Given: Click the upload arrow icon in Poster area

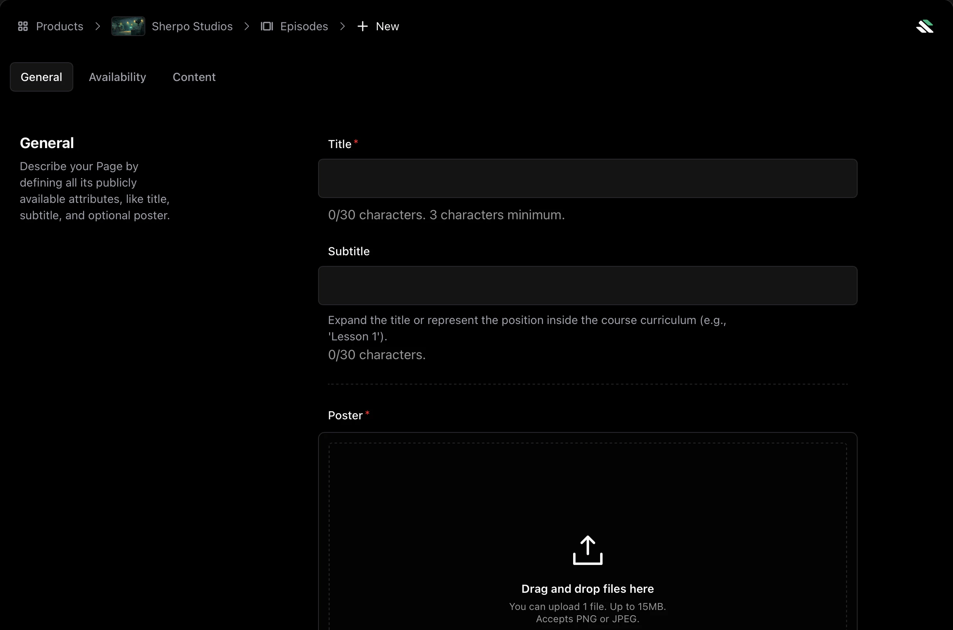Looking at the screenshot, I should pos(587,550).
